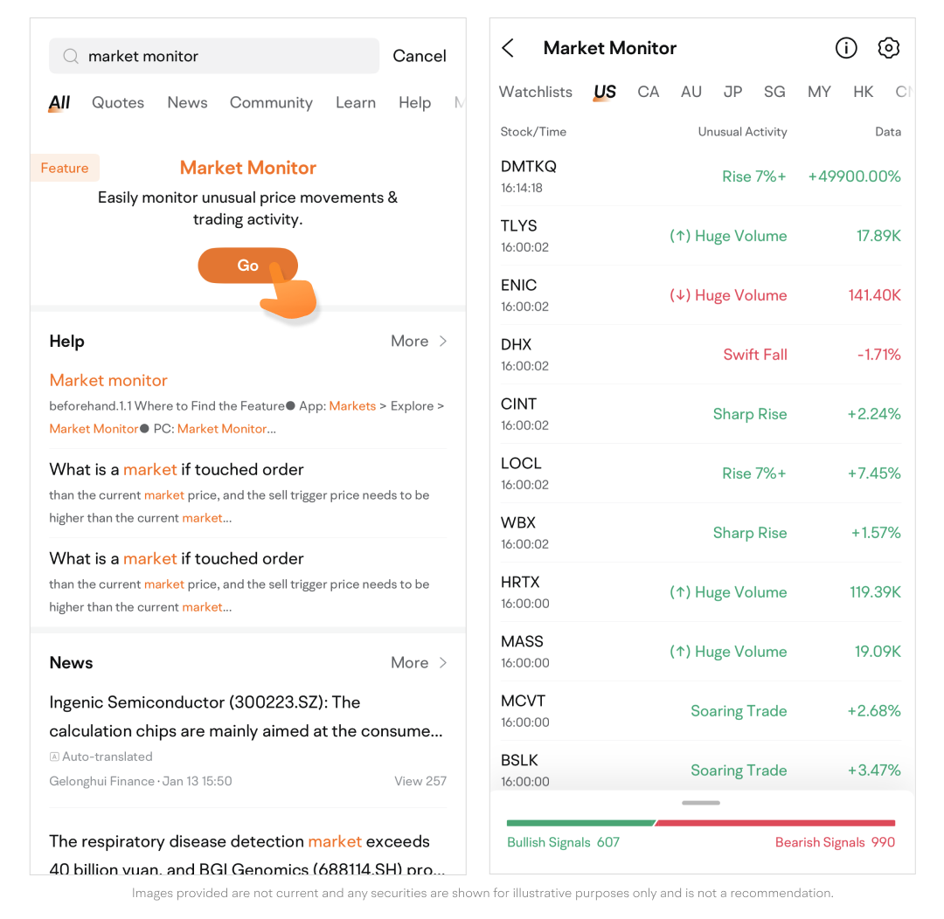Open Market Monitor settings gear

tap(888, 48)
